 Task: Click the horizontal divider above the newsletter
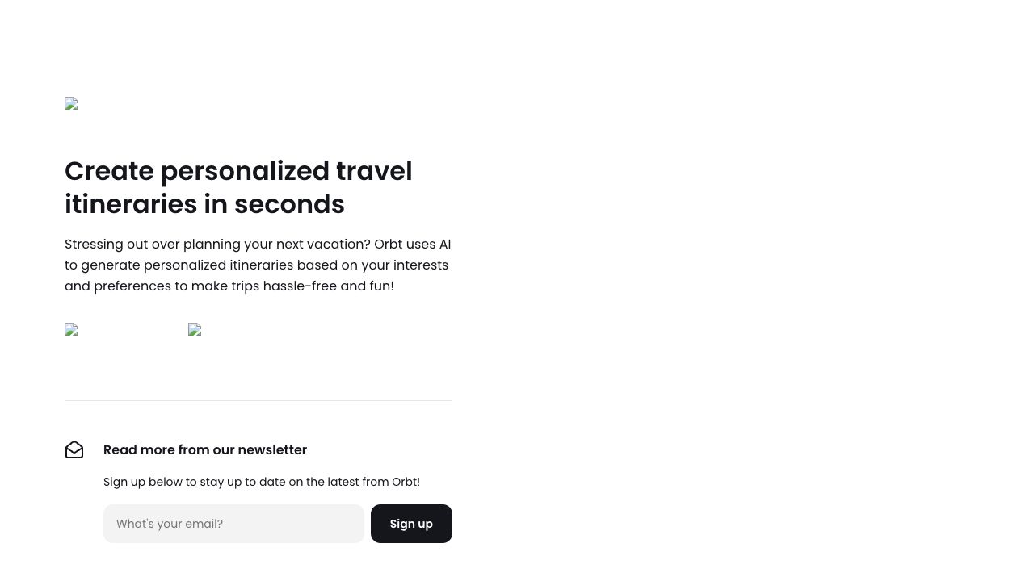258,400
